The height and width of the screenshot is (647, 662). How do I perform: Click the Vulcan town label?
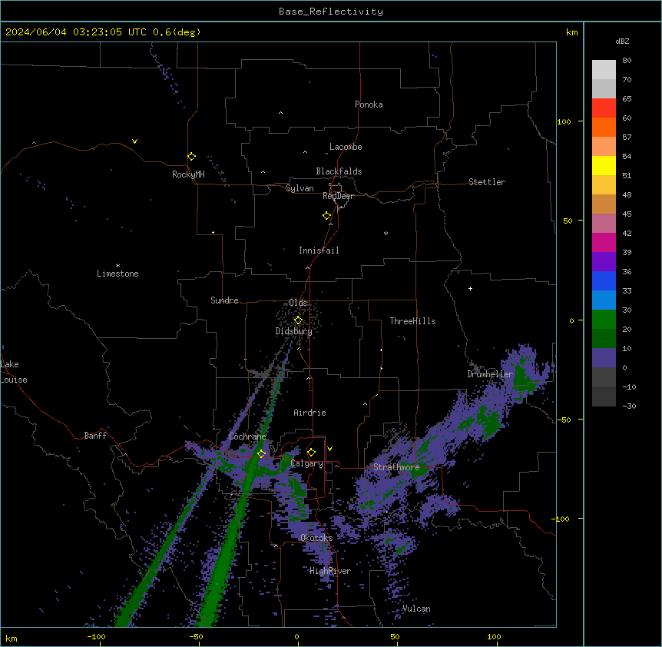click(416, 609)
